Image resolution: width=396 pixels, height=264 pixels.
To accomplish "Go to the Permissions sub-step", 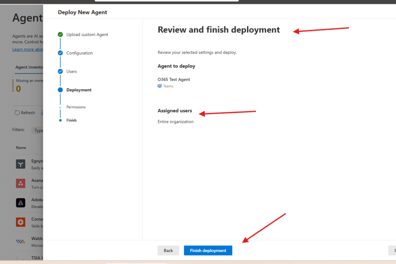I will click(x=76, y=107).
